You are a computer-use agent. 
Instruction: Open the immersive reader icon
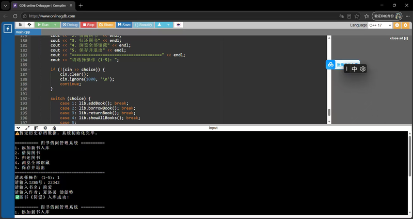pyautogui.click(x=350, y=16)
